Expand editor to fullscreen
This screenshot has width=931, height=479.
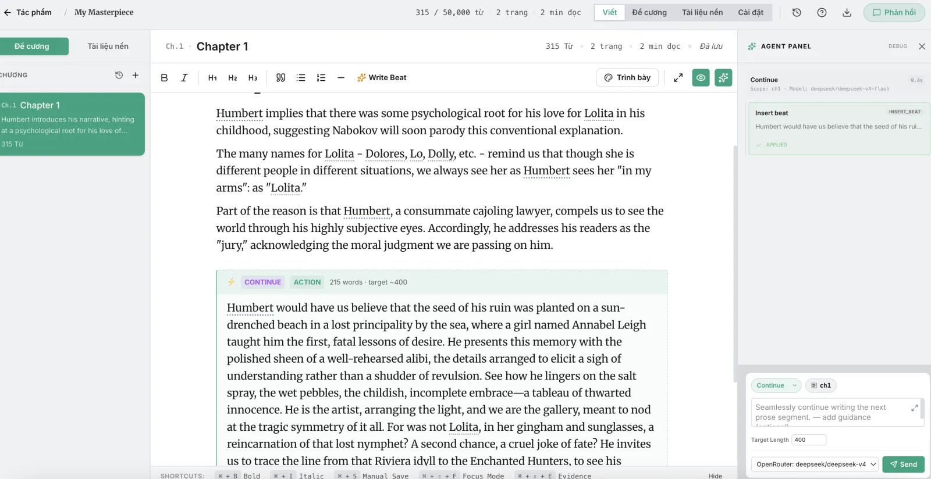(678, 78)
